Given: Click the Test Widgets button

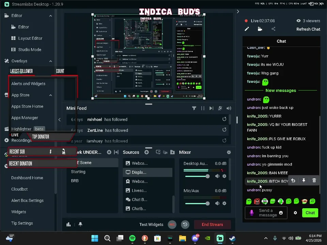Looking at the screenshot, I should pyautogui.click(x=151, y=224).
